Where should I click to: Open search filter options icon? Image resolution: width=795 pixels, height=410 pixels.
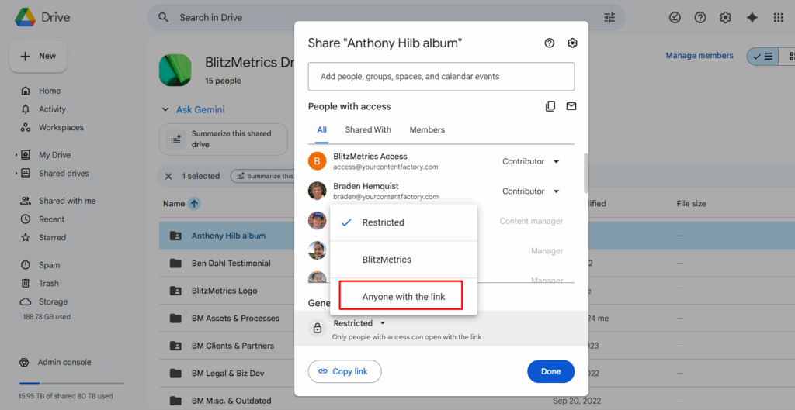tap(609, 17)
